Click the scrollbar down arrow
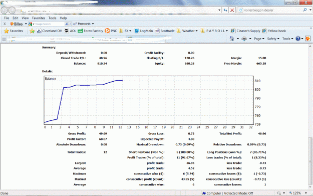The width and height of the screenshot is (313, 196). [x=310, y=187]
